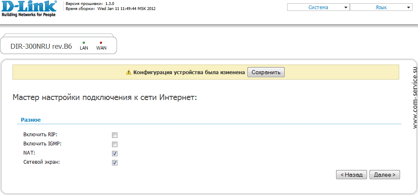Click the LAN label text

(x=84, y=48)
